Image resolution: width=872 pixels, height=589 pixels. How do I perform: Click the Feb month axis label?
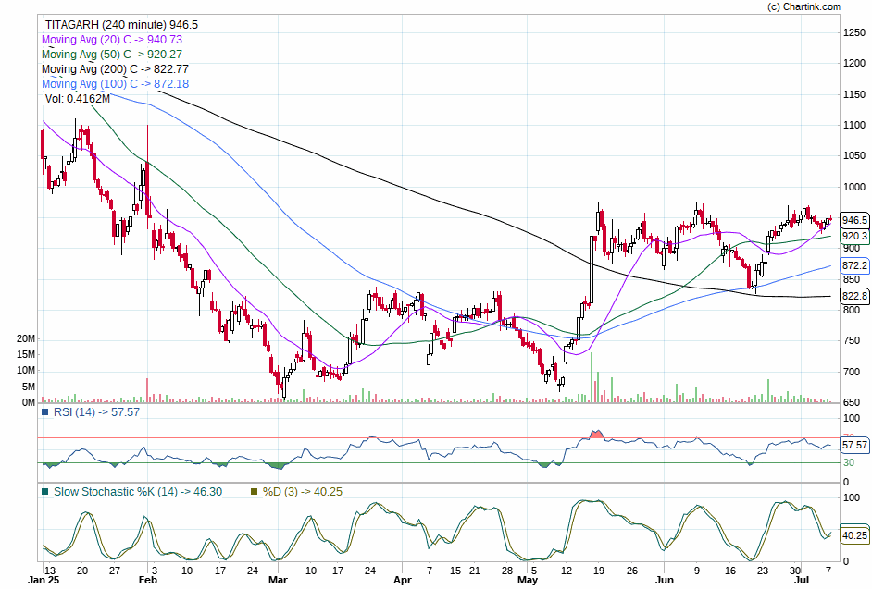[148, 580]
